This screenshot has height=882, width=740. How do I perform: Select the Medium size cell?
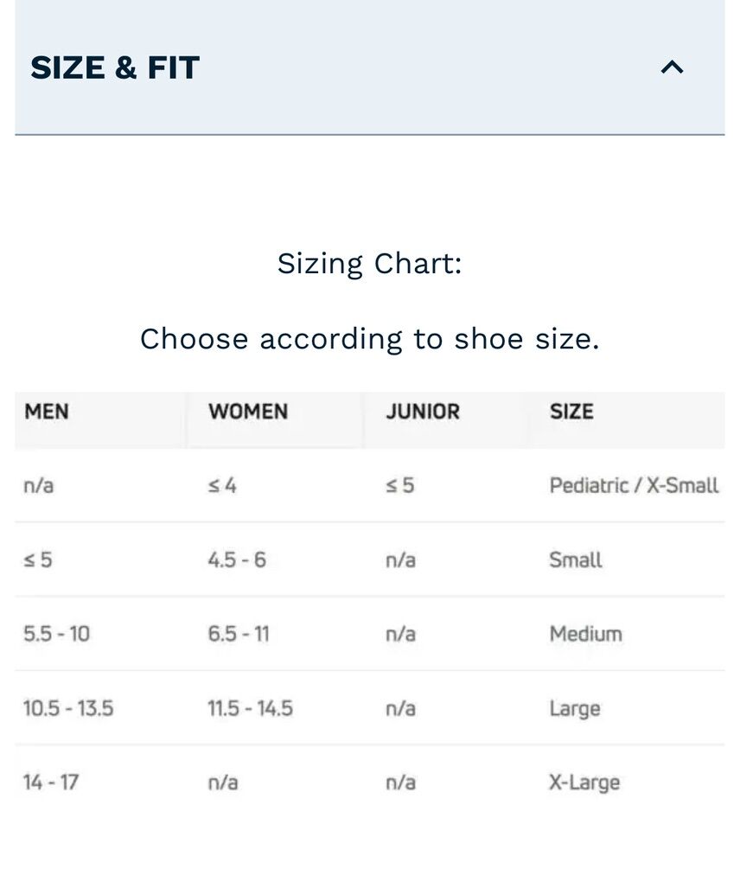pos(585,635)
